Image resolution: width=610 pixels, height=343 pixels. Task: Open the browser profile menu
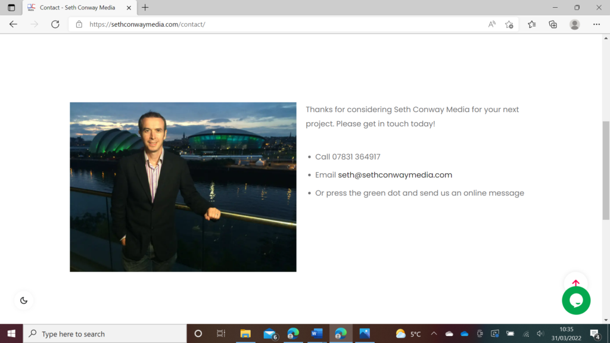tap(575, 24)
